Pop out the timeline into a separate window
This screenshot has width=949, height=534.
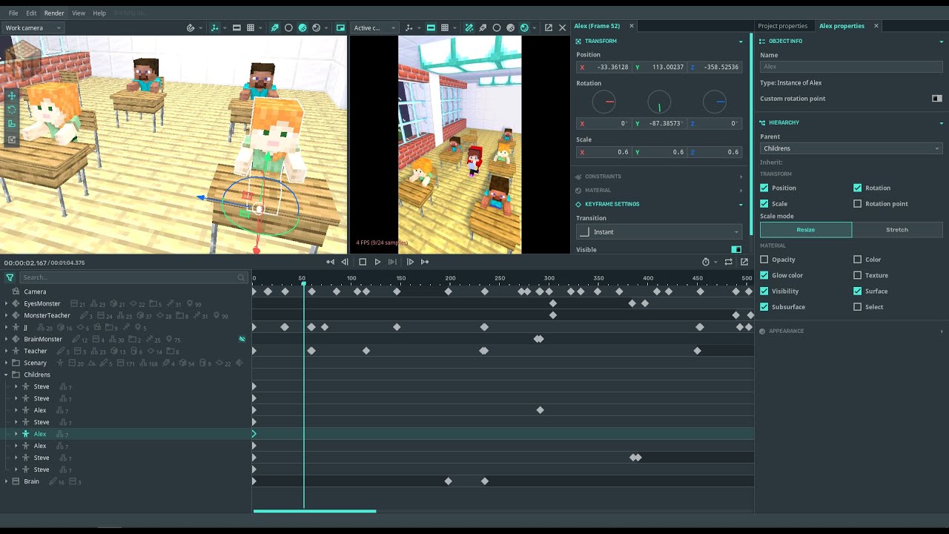[x=744, y=262]
